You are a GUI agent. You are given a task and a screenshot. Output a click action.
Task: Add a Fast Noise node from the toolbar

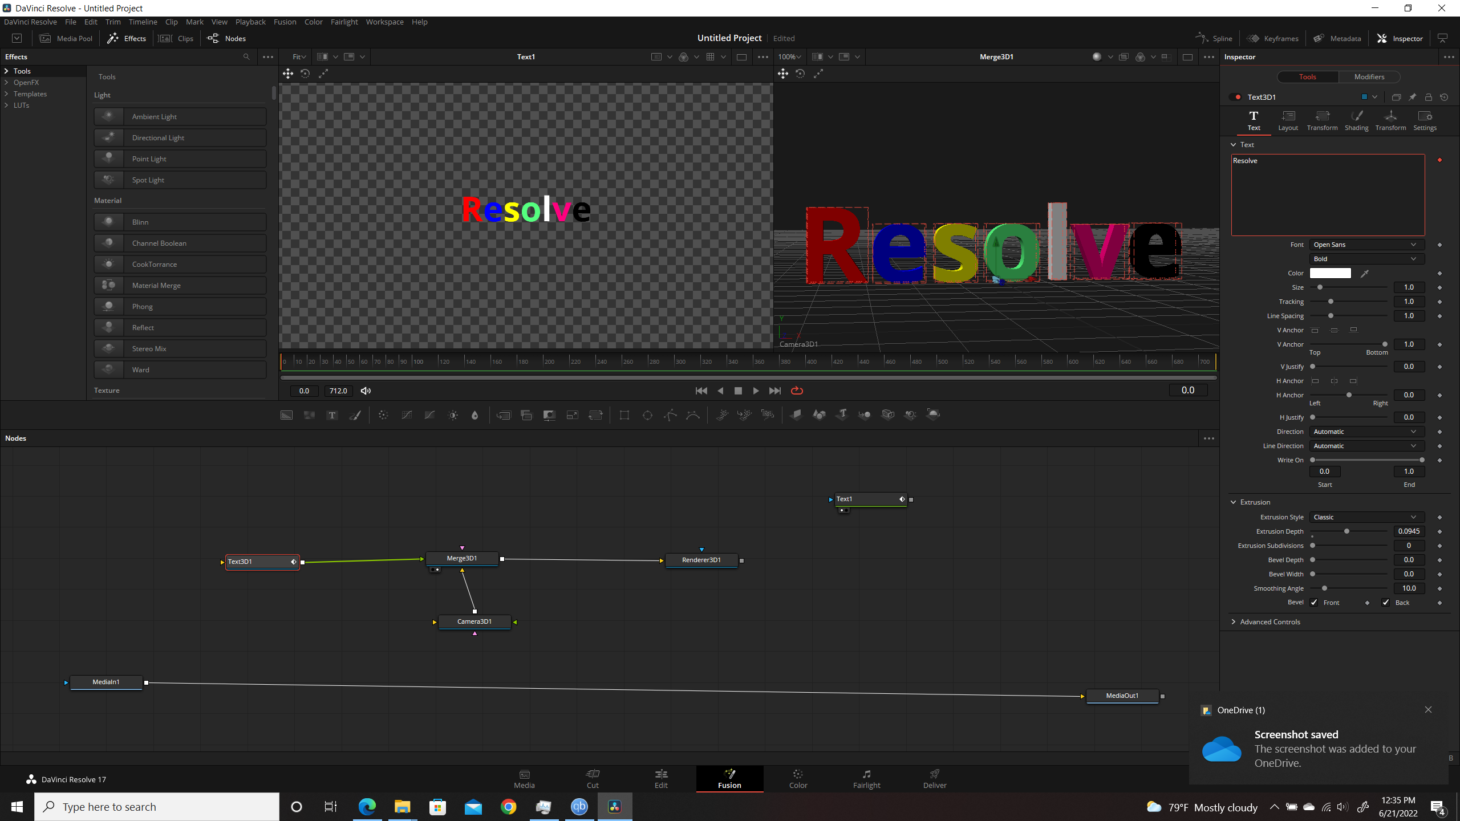pyautogui.click(x=309, y=415)
